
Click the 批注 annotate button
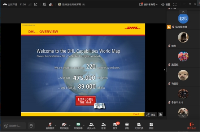point(151,115)
